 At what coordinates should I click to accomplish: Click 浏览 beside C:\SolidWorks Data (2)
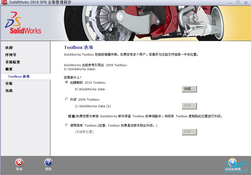point(189,106)
